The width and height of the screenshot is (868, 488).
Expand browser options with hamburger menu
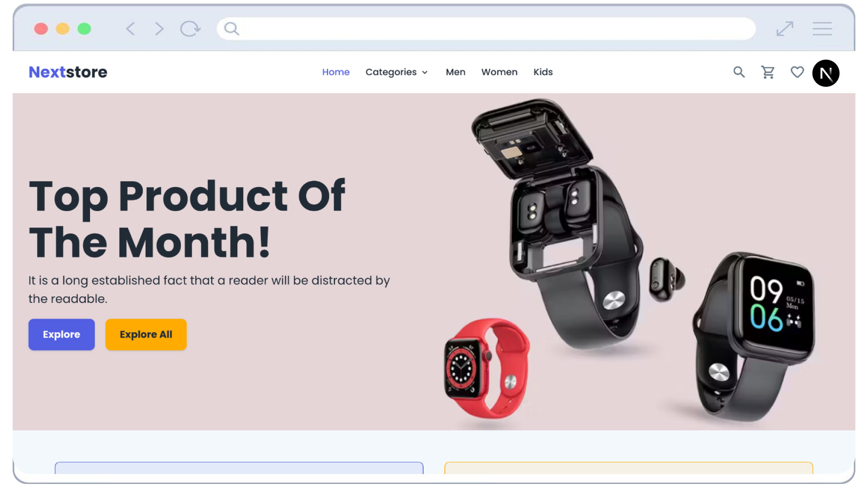[x=822, y=28]
